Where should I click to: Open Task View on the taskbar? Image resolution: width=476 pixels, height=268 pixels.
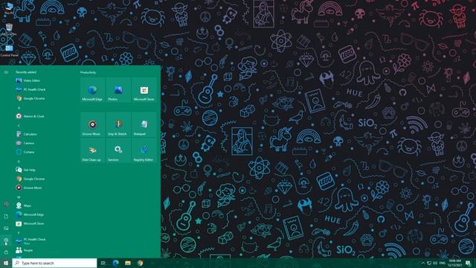click(x=103, y=263)
